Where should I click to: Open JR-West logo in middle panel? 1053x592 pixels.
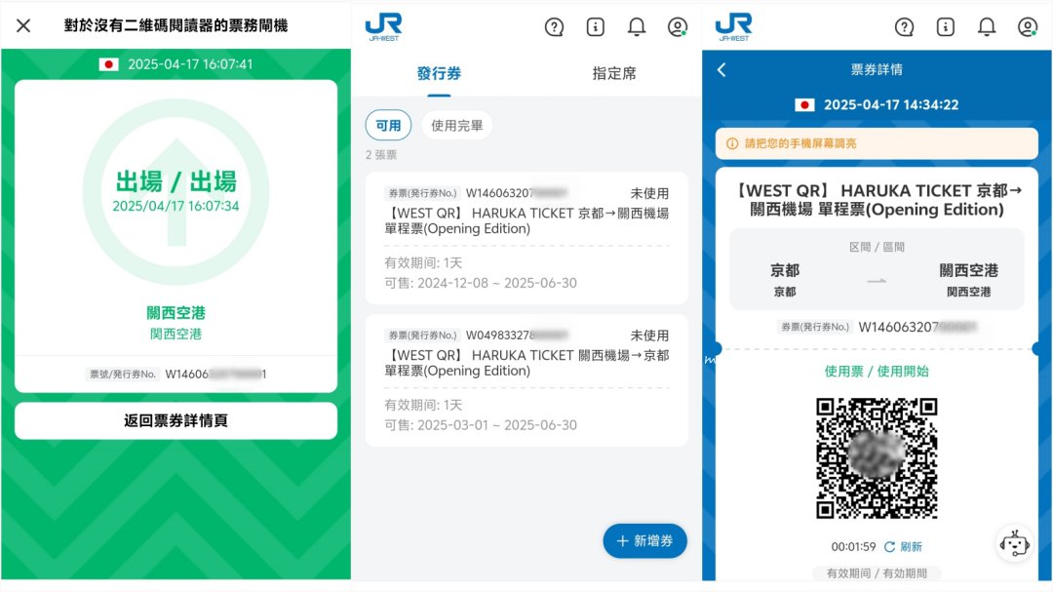pos(383,27)
